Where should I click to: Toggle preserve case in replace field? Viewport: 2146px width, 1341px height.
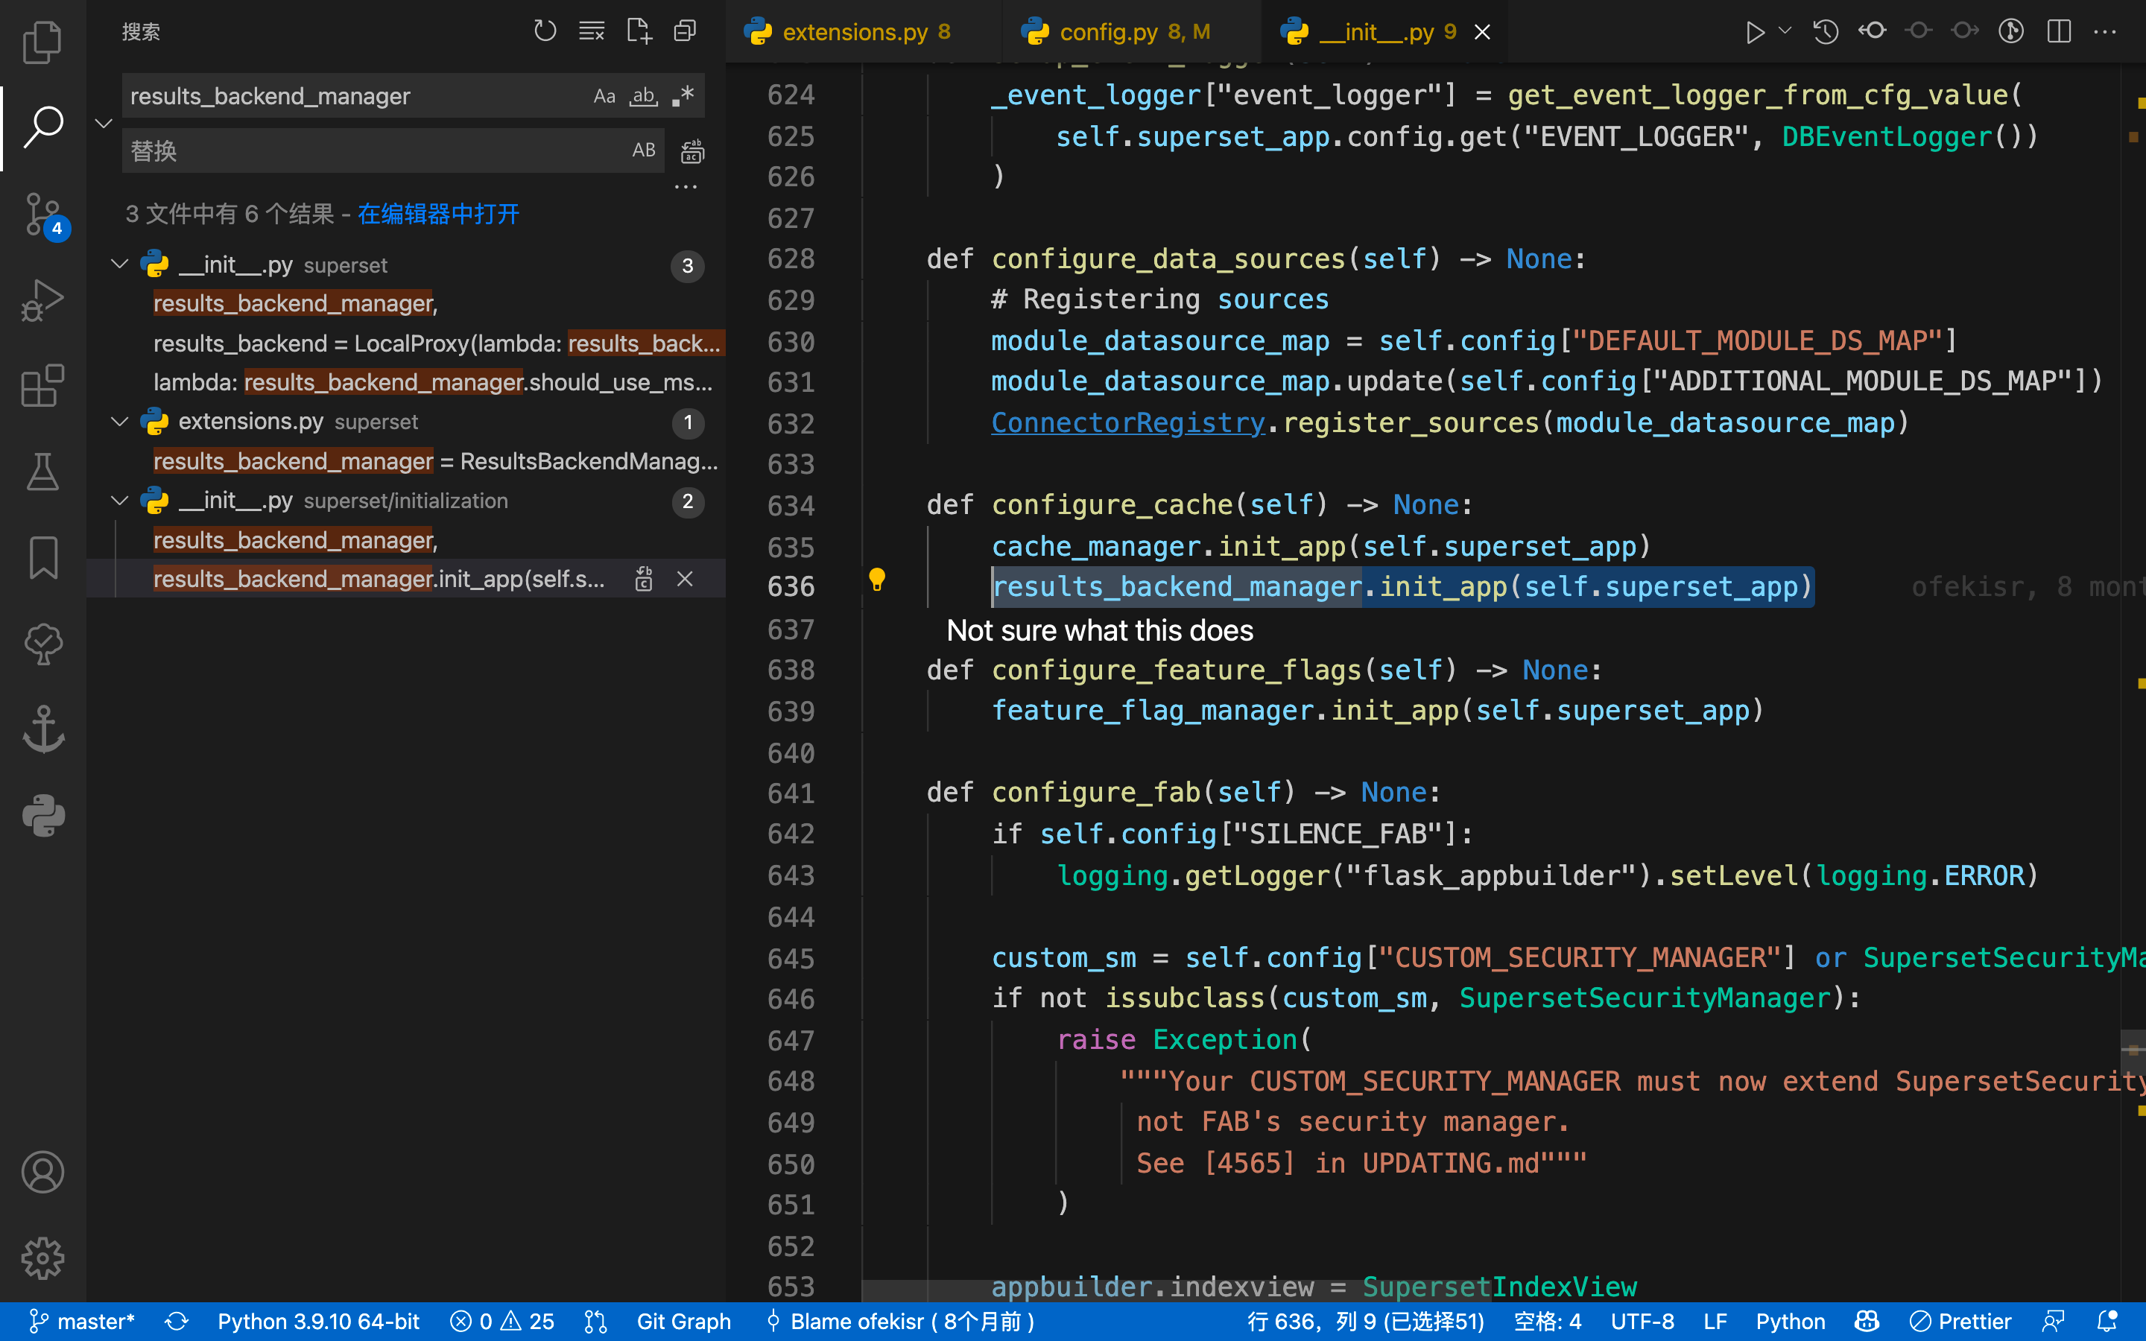[x=644, y=150]
